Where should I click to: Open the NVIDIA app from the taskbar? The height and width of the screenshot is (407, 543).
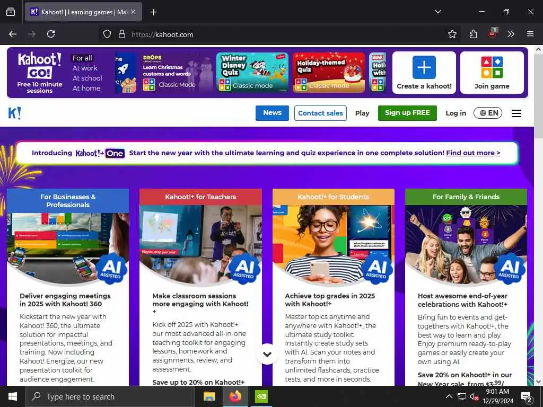261,396
